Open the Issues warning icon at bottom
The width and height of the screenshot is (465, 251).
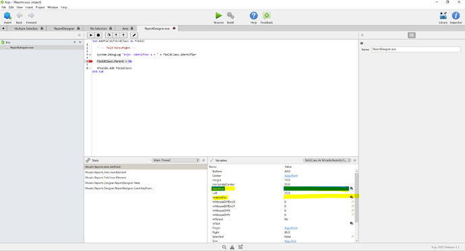coord(232,247)
